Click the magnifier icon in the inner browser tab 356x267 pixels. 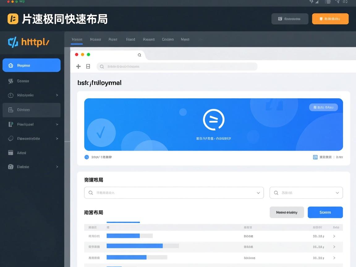coord(139,55)
